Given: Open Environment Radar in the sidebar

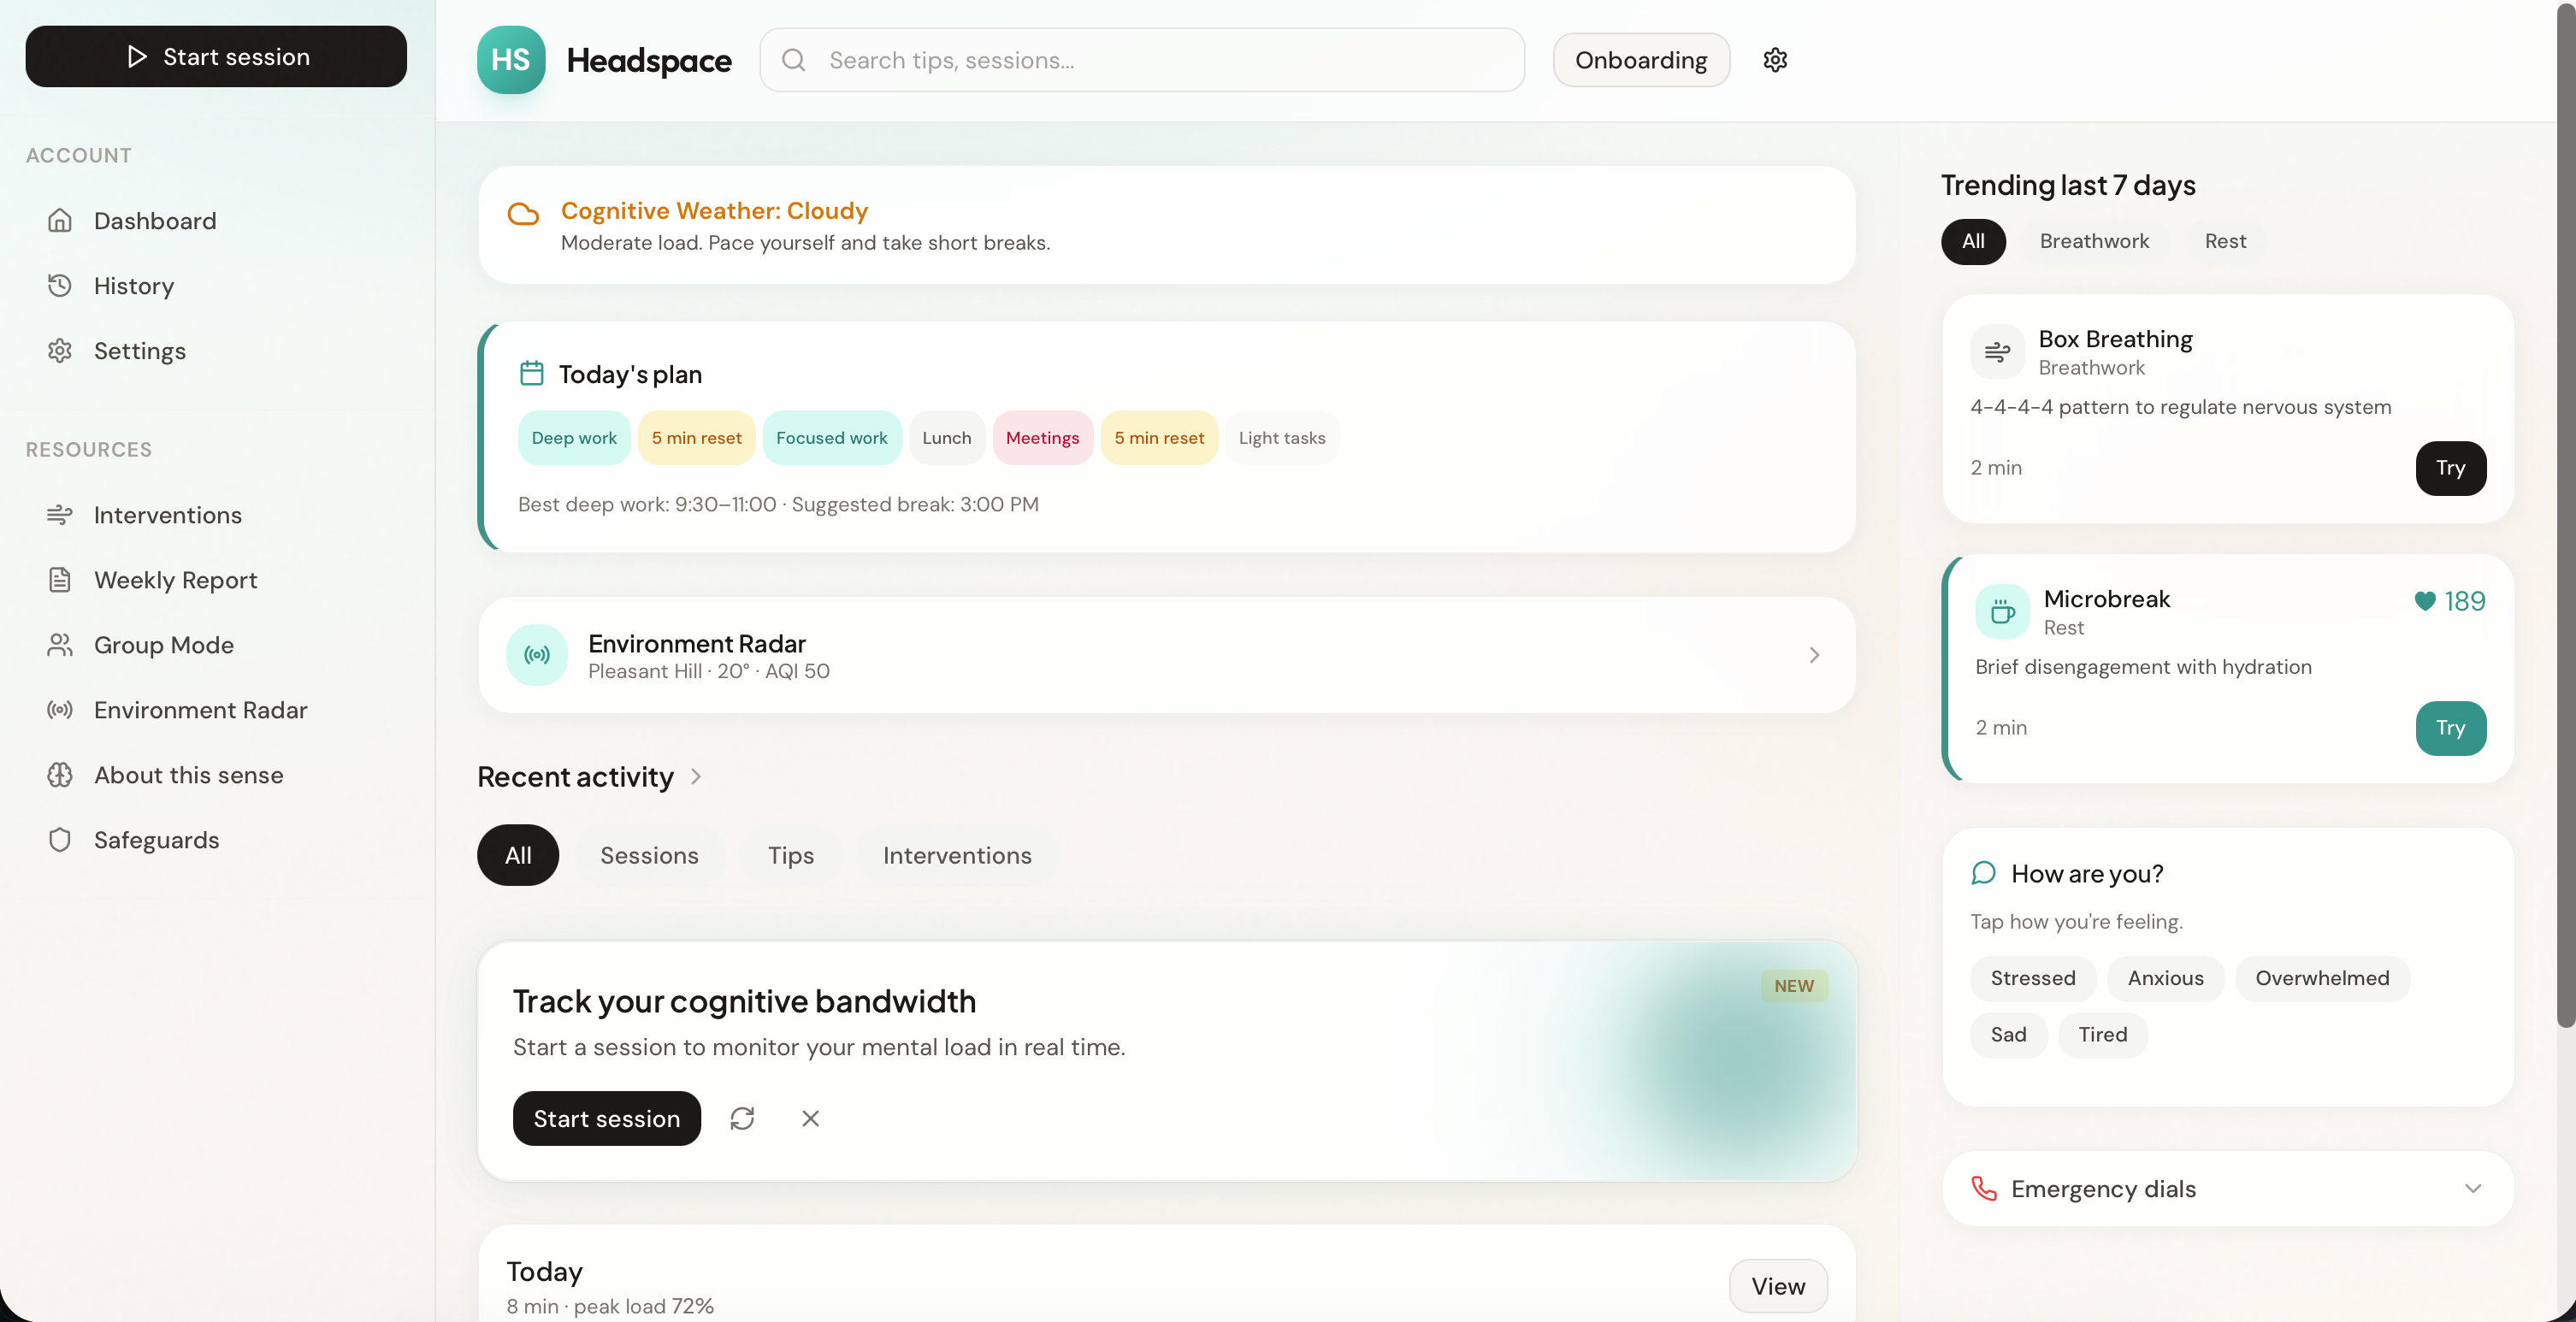Looking at the screenshot, I should [x=200, y=710].
